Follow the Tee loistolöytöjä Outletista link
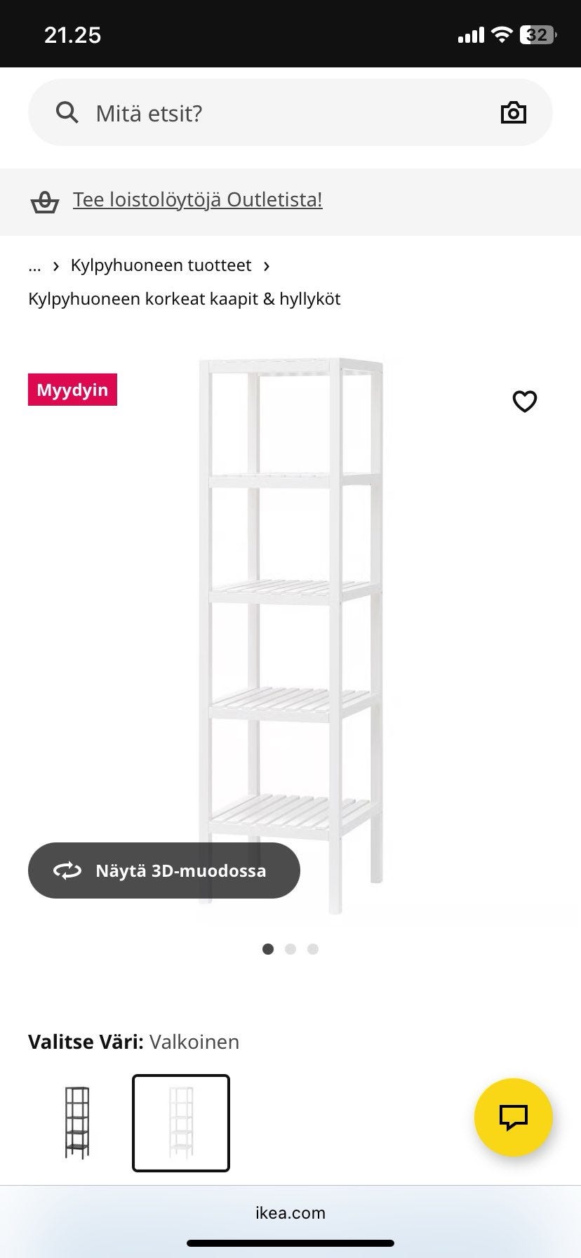This screenshot has height=1258, width=581. click(198, 200)
